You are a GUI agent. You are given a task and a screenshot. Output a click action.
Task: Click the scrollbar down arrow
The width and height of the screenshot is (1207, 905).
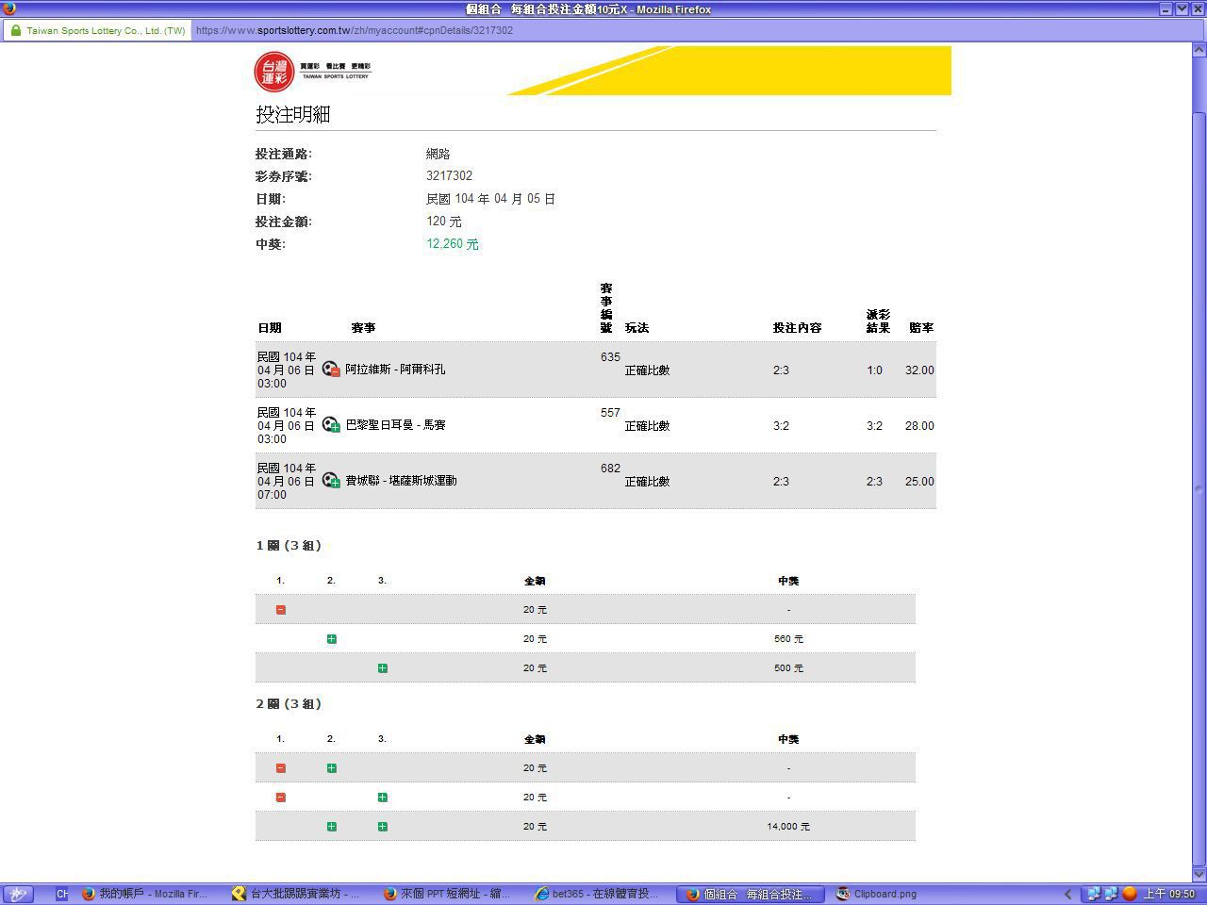tap(1199, 874)
